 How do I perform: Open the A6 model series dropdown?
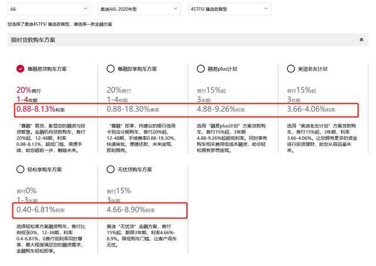tap(49, 9)
